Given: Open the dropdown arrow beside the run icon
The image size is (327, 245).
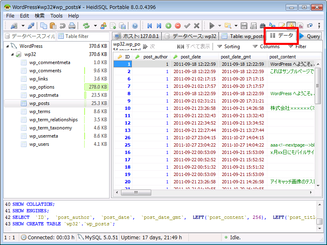Looking at the screenshot, I should (219, 26).
